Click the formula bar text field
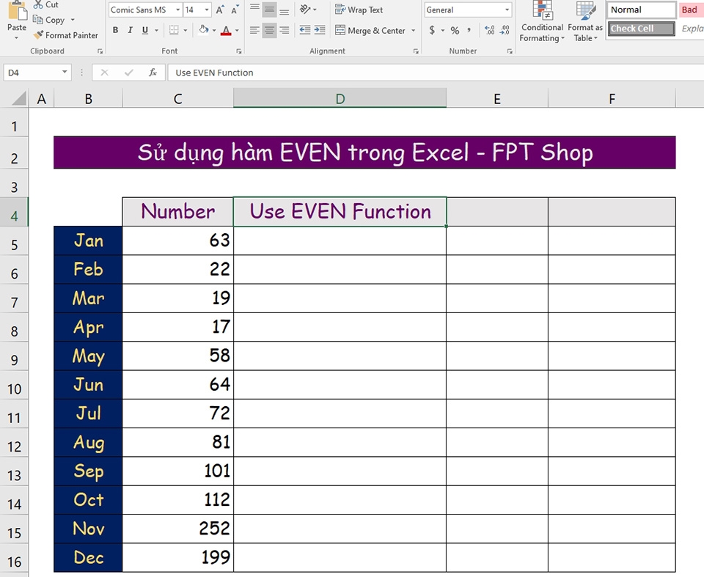704x577 pixels. point(436,73)
